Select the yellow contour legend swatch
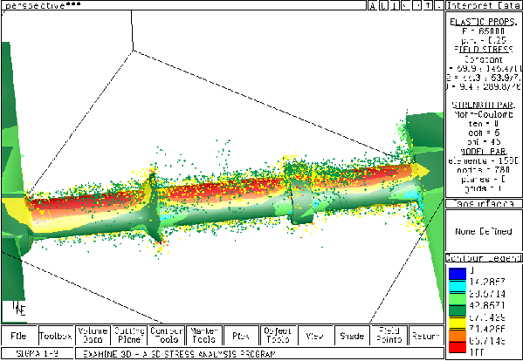523x361 pixels. click(x=458, y=322)
